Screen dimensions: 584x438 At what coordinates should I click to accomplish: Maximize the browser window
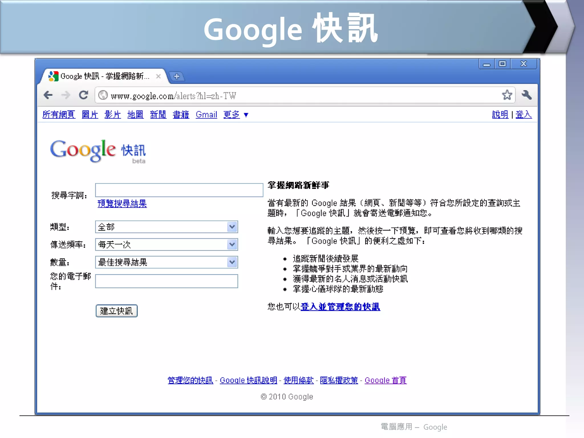click(x=502, y=64)
